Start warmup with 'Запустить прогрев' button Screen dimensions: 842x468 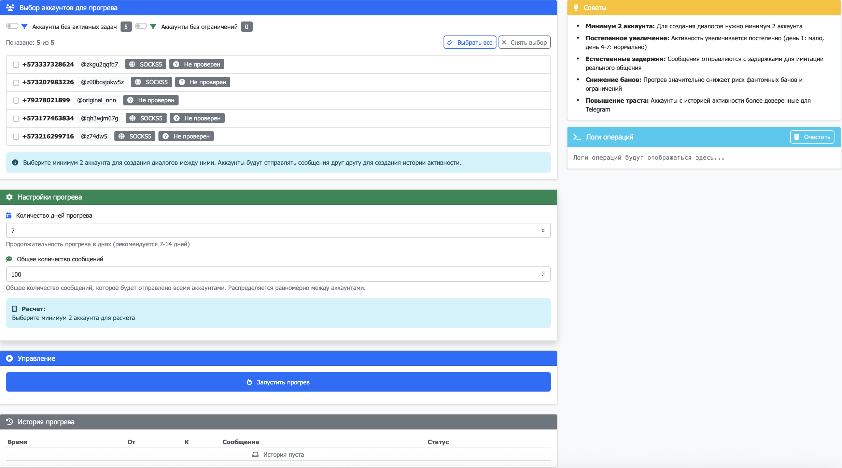278,382
